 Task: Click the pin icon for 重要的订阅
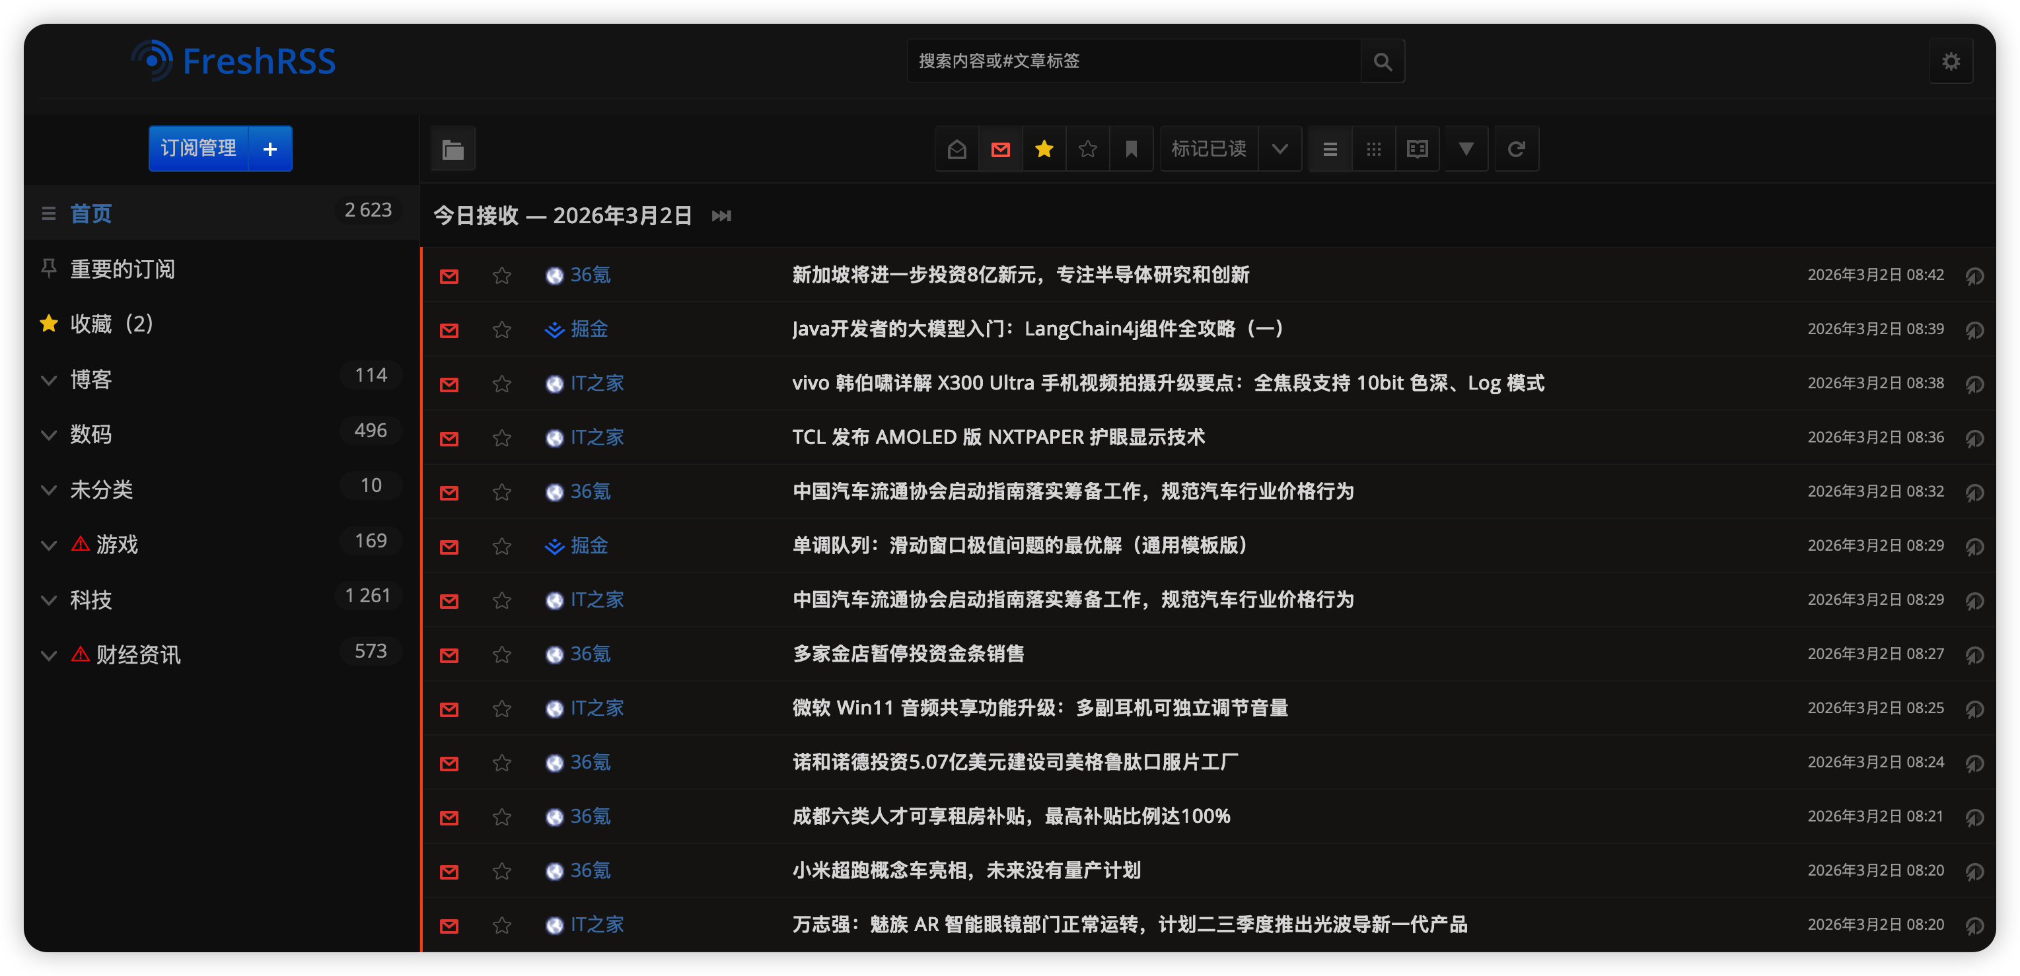click(x=49, y=268)
